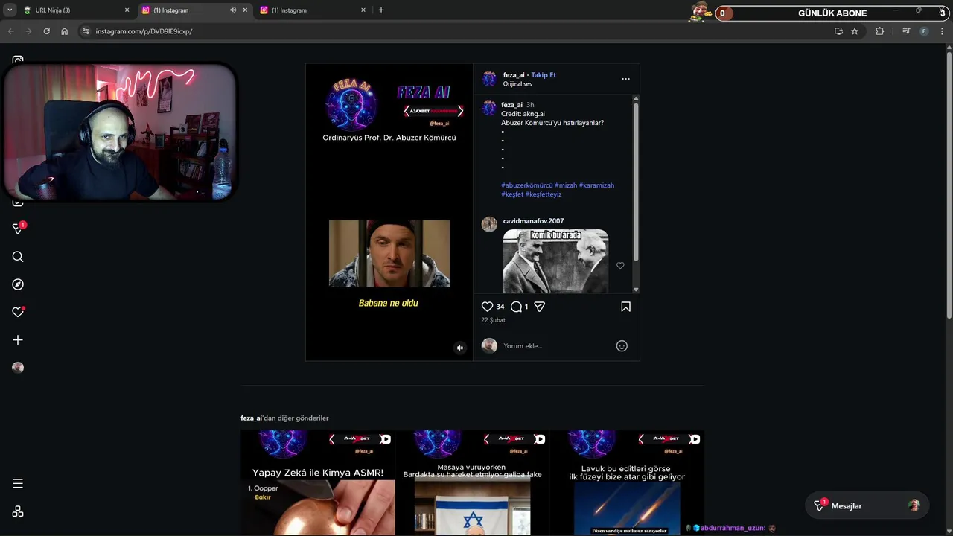The image size is (953, 536).
Task: Close the URL Ninja tab
Action: [x=127, y=10]
